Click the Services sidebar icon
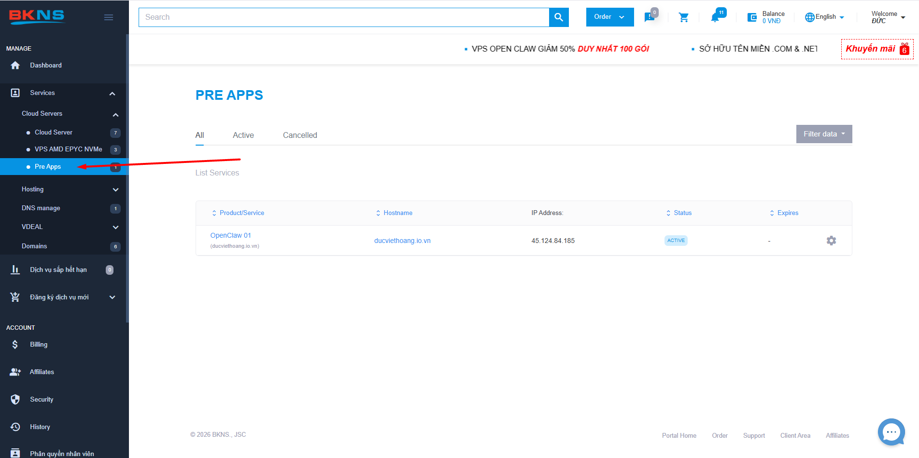The image size is (919, 458). tap(15, 93)
